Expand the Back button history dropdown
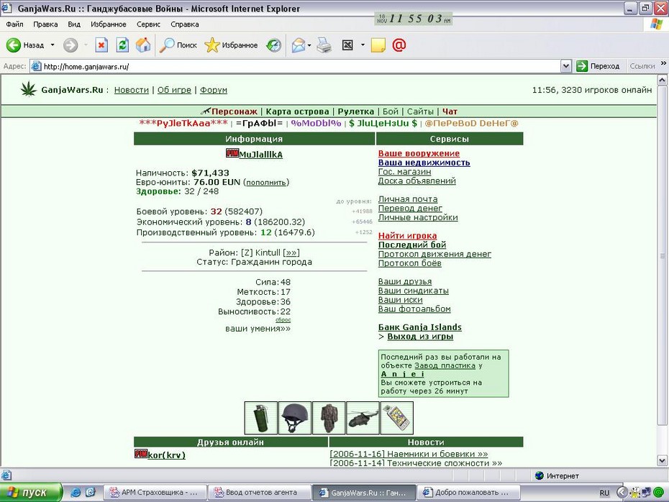 pos(53,45)
